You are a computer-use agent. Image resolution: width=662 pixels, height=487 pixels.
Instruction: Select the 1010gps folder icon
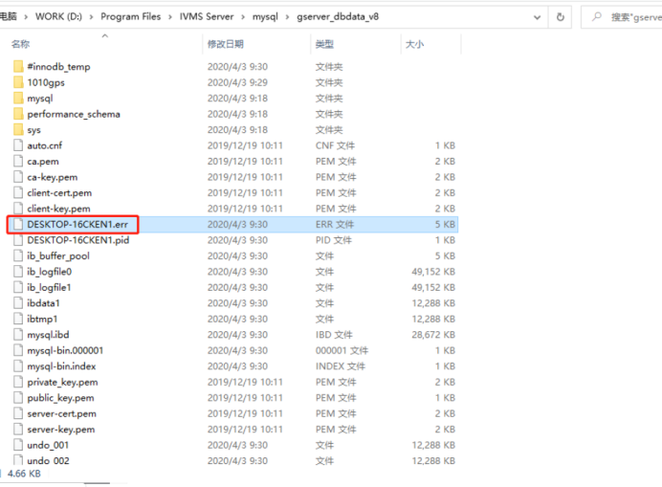(x=18, y=82)
